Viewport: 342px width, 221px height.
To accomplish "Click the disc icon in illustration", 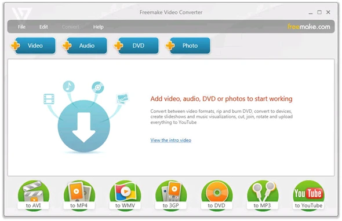I will 98,87.
